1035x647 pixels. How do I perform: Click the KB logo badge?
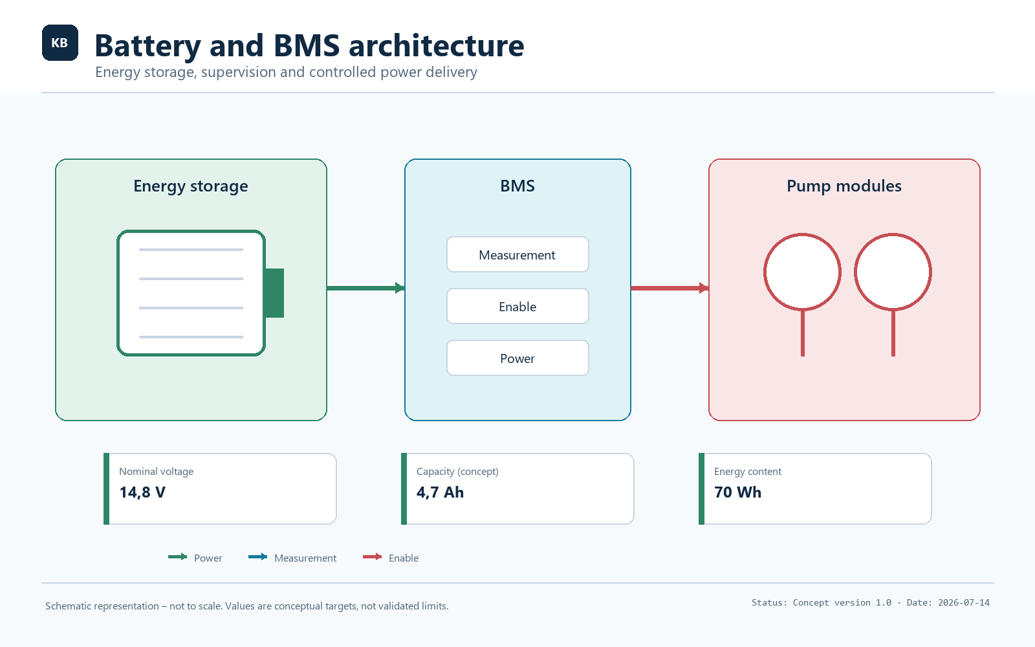point(60,43)
